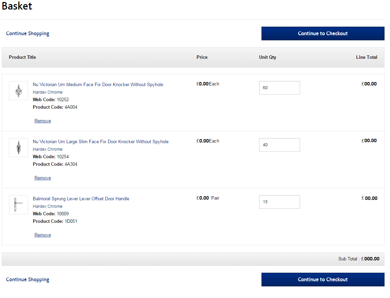The height and width of the screenshot is (298, 390).
Task: Click the Product Title column header
Action: [22, 57]
